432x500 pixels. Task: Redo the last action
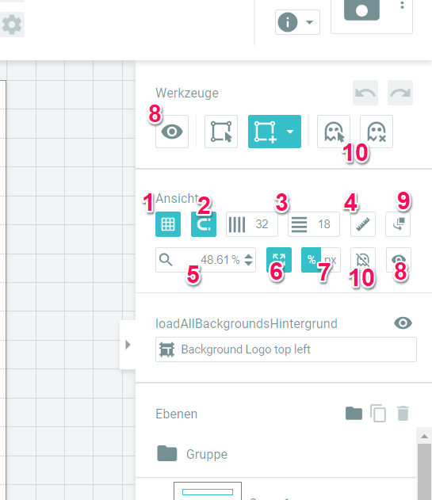tap(400, 93)
